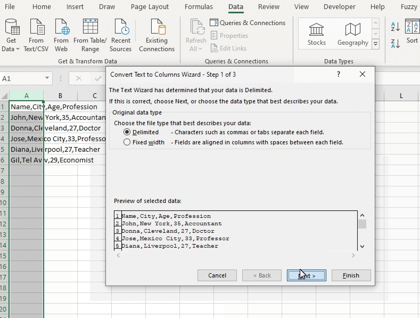Expand Refresh All dropdown arrow
Image resolution: width=420 pixels, height=318 pixels.
point(200,49)
